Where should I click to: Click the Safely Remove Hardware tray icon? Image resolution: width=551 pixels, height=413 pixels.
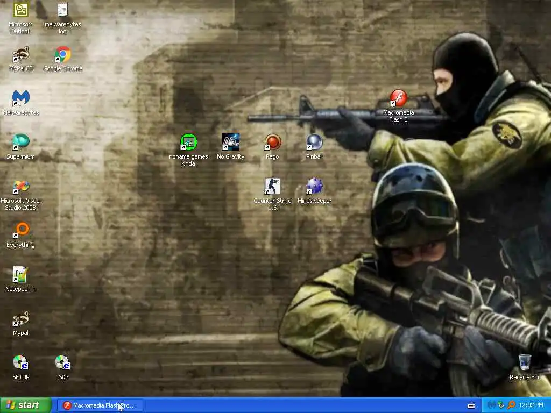(501, 405)
